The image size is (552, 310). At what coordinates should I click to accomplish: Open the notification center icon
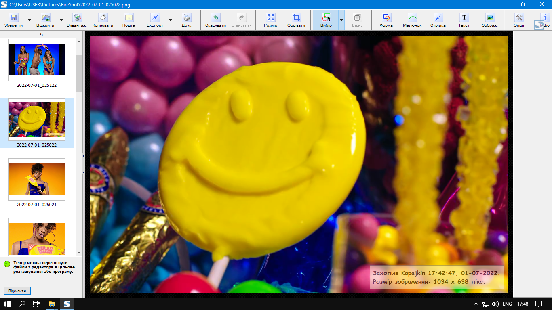tap(539, 304)
